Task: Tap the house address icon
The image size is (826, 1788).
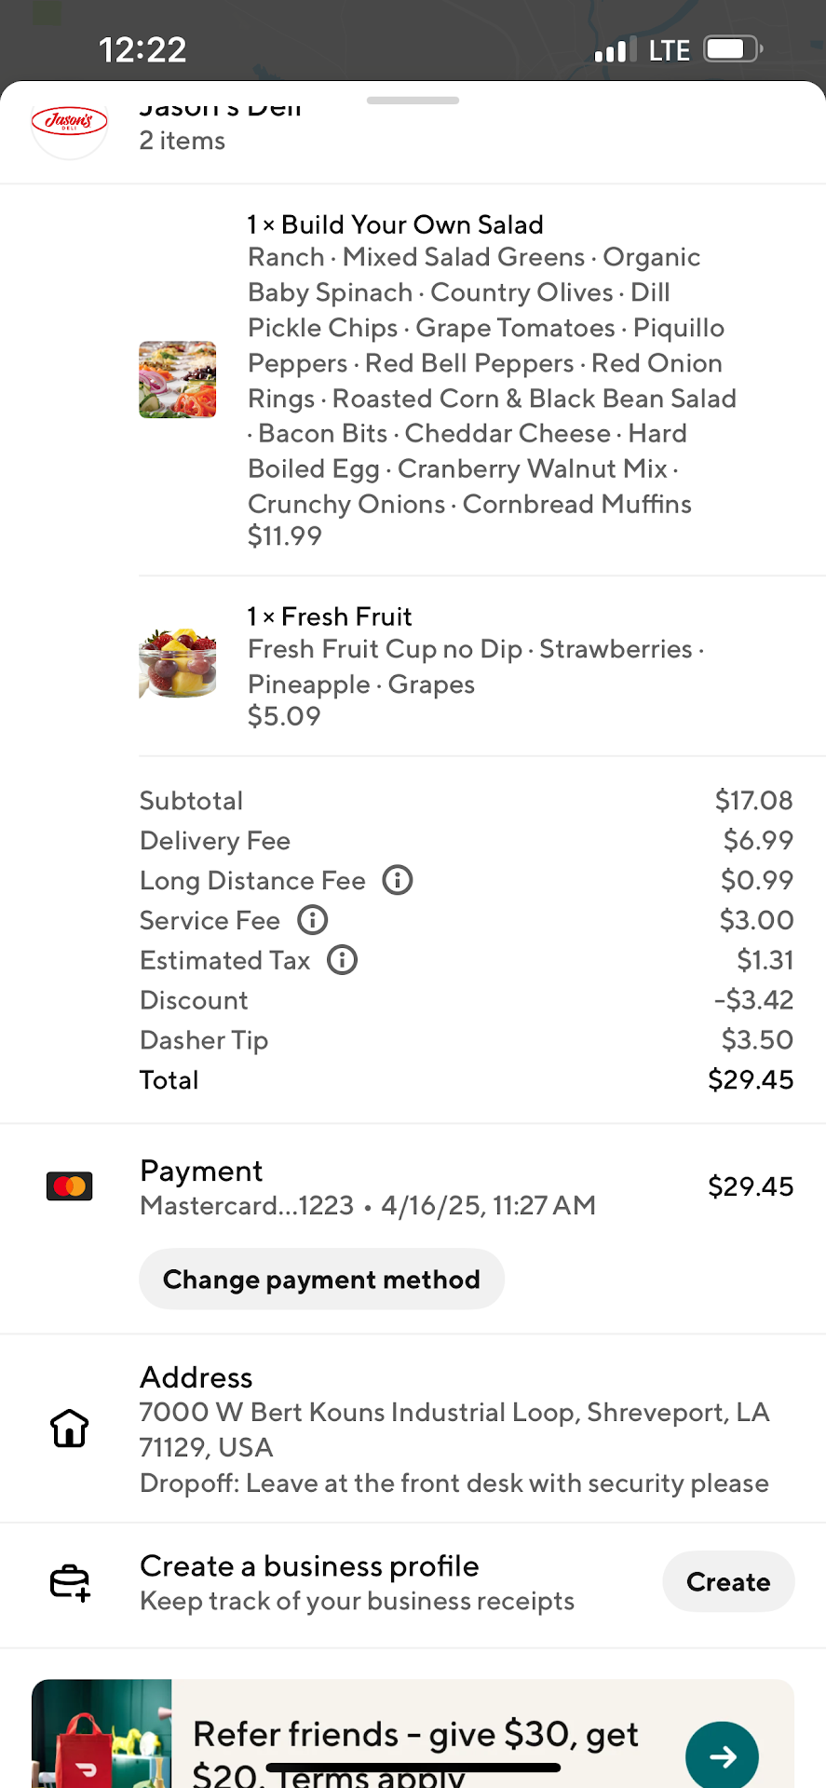Action: point(70,1429)
